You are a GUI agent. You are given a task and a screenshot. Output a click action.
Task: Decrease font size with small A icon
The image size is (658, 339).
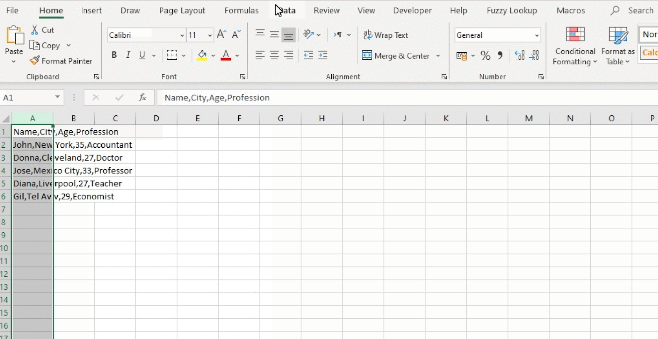pos(236,35)
